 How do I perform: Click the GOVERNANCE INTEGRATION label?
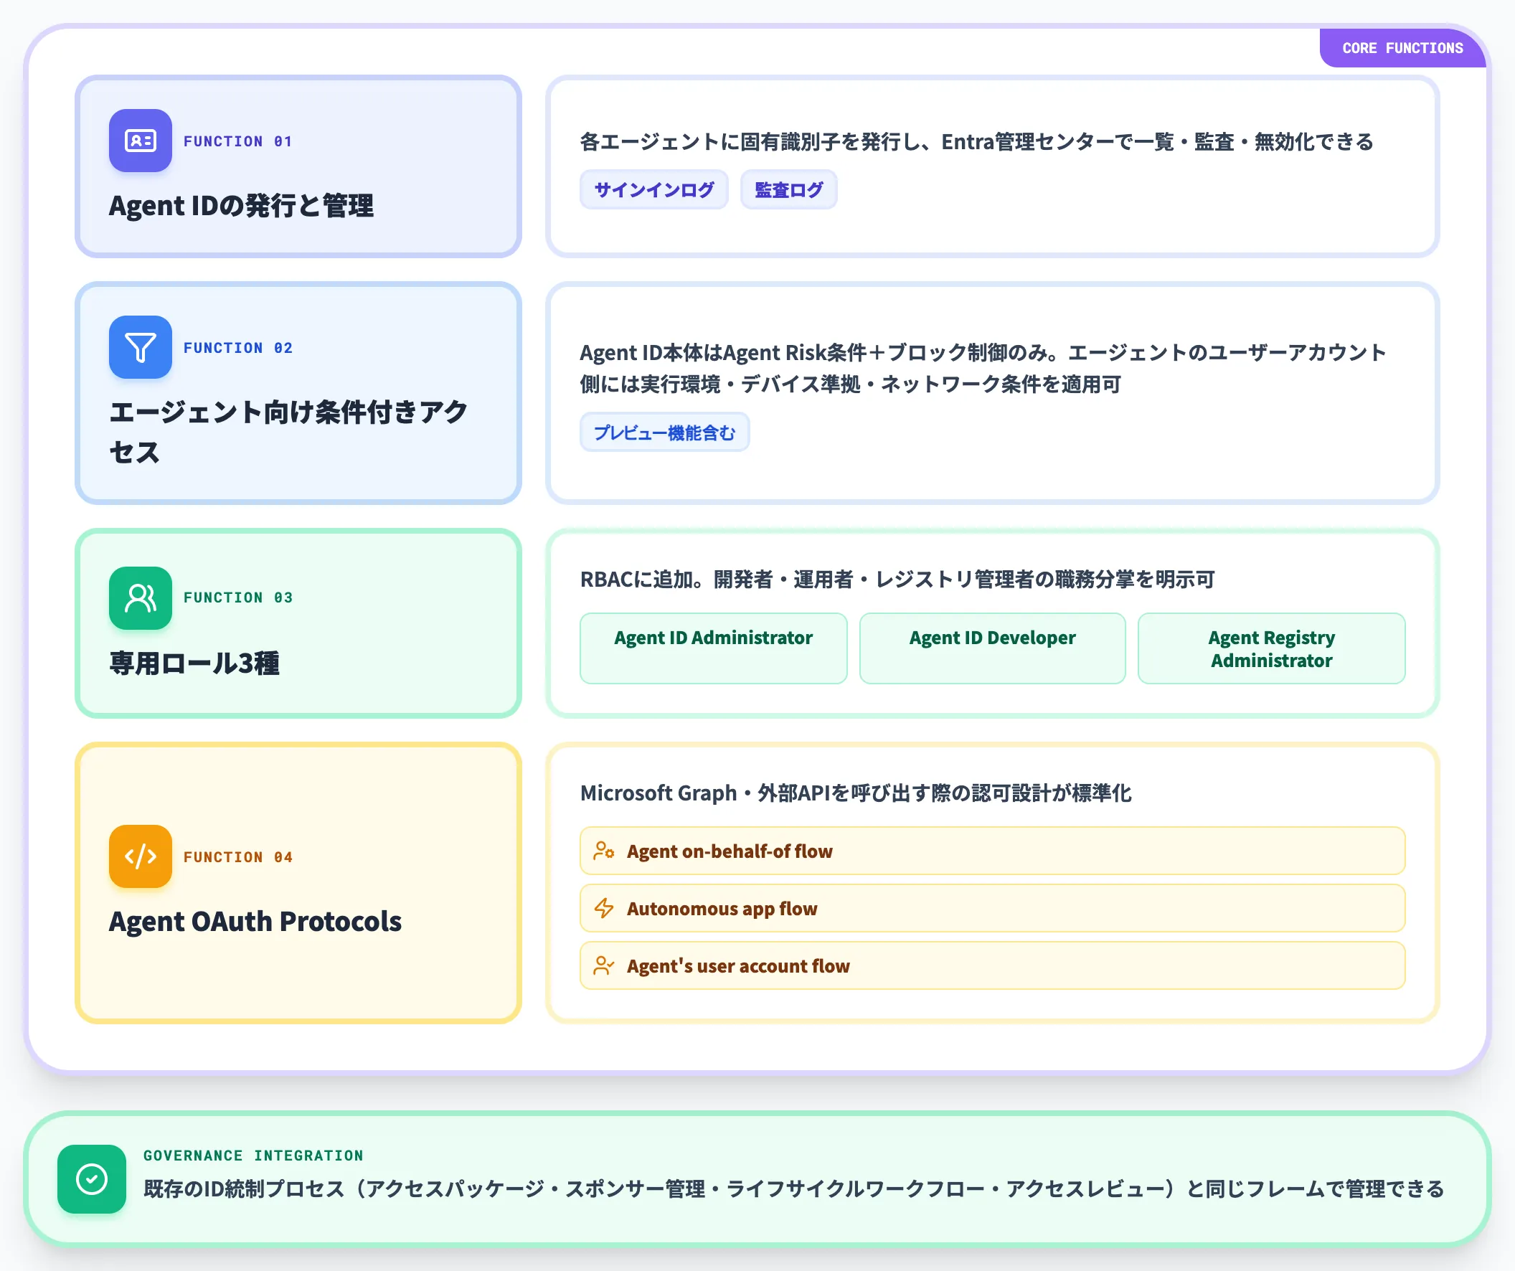[x=253, y=1155]
